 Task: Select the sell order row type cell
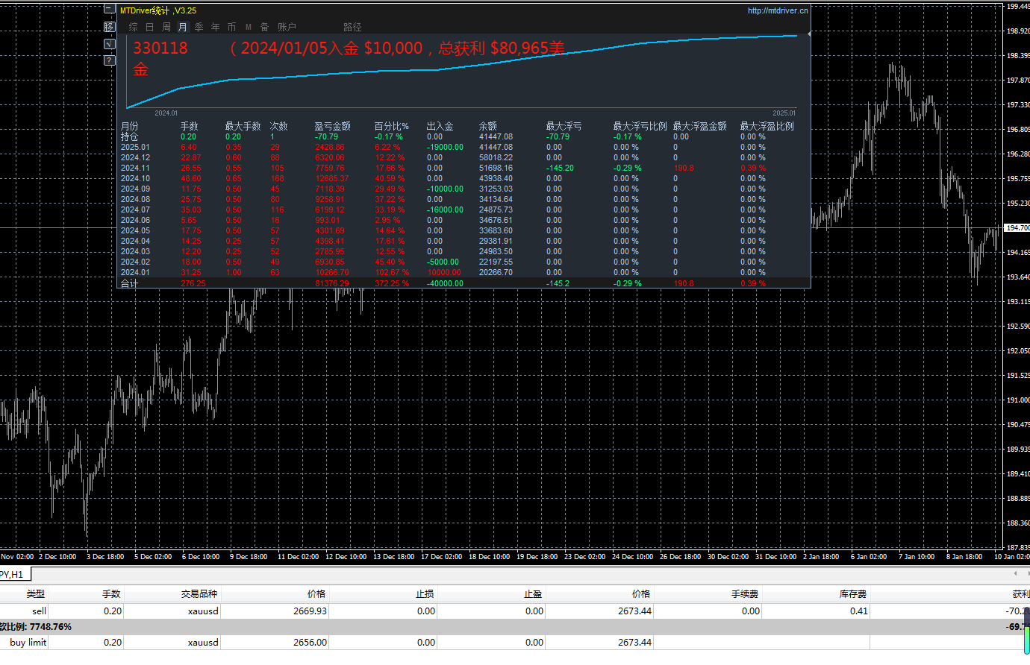39,611
